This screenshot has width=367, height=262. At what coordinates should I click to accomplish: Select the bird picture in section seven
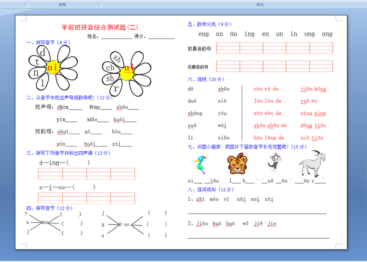(x=200, y=165)
